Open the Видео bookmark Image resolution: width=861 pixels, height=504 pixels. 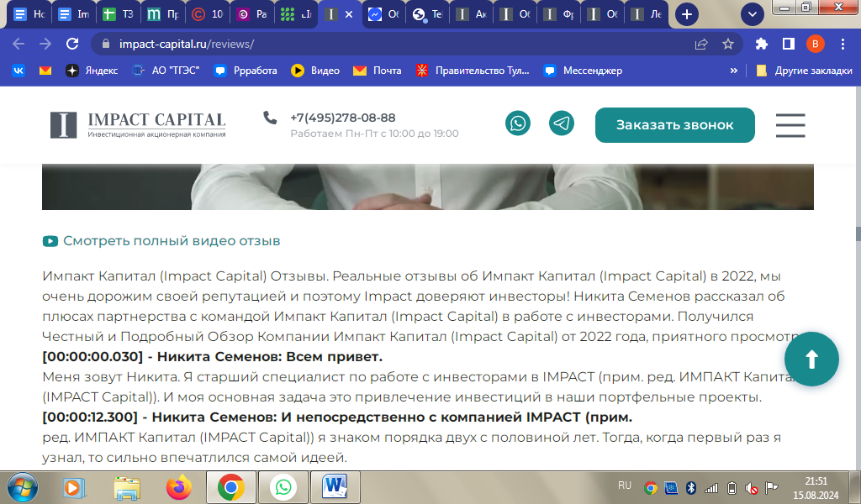[315, 71]
